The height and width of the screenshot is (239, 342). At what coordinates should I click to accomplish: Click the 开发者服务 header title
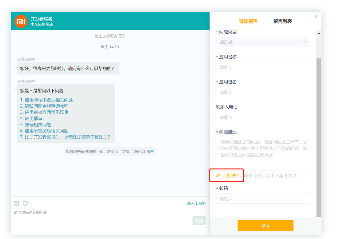click(41, 19)
